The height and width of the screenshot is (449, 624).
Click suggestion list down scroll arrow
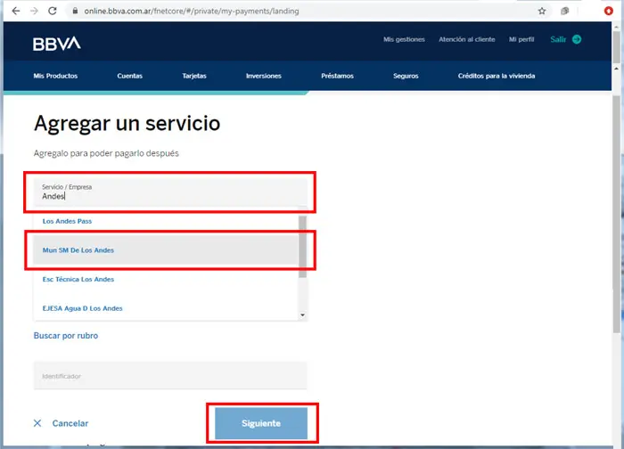[x=303, y=315]
